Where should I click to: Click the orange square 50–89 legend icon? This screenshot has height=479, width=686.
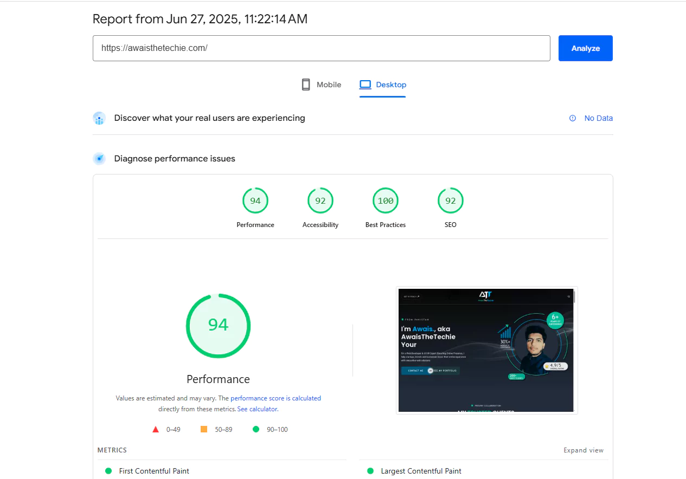(204, 429)
